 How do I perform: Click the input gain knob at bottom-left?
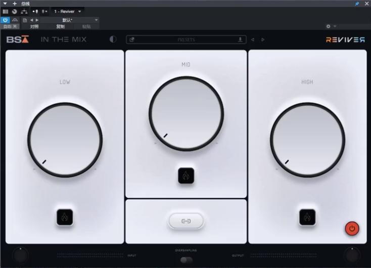pyautogui.click(x=21, y=255)
